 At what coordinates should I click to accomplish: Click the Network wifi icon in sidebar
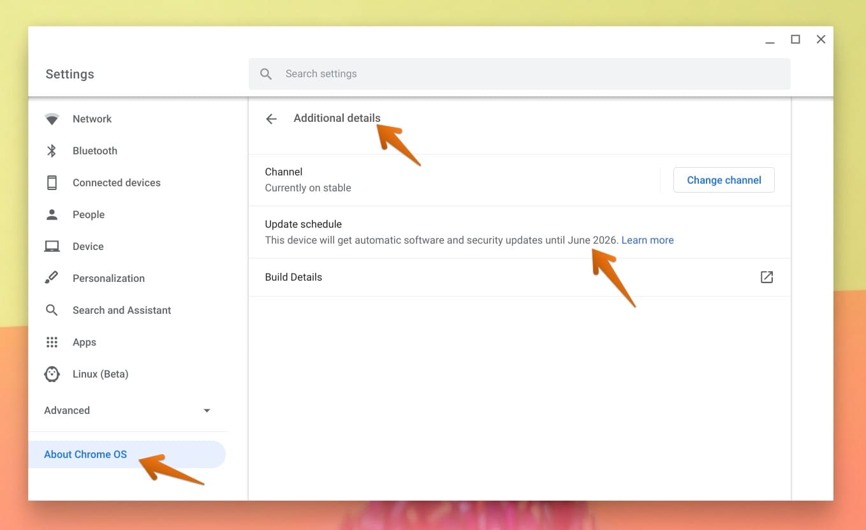52,119
